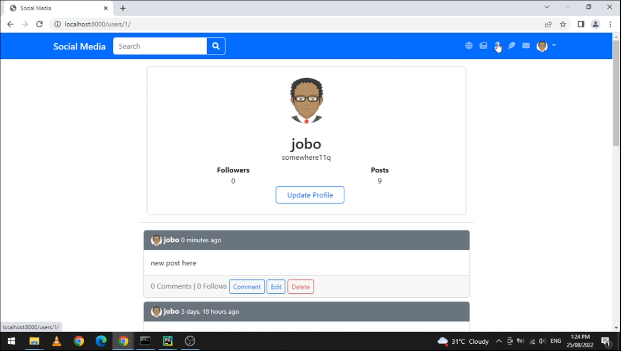Click the browser forward arrow
621x351 pixels.
pyautogui.click(x=25, y=24)
